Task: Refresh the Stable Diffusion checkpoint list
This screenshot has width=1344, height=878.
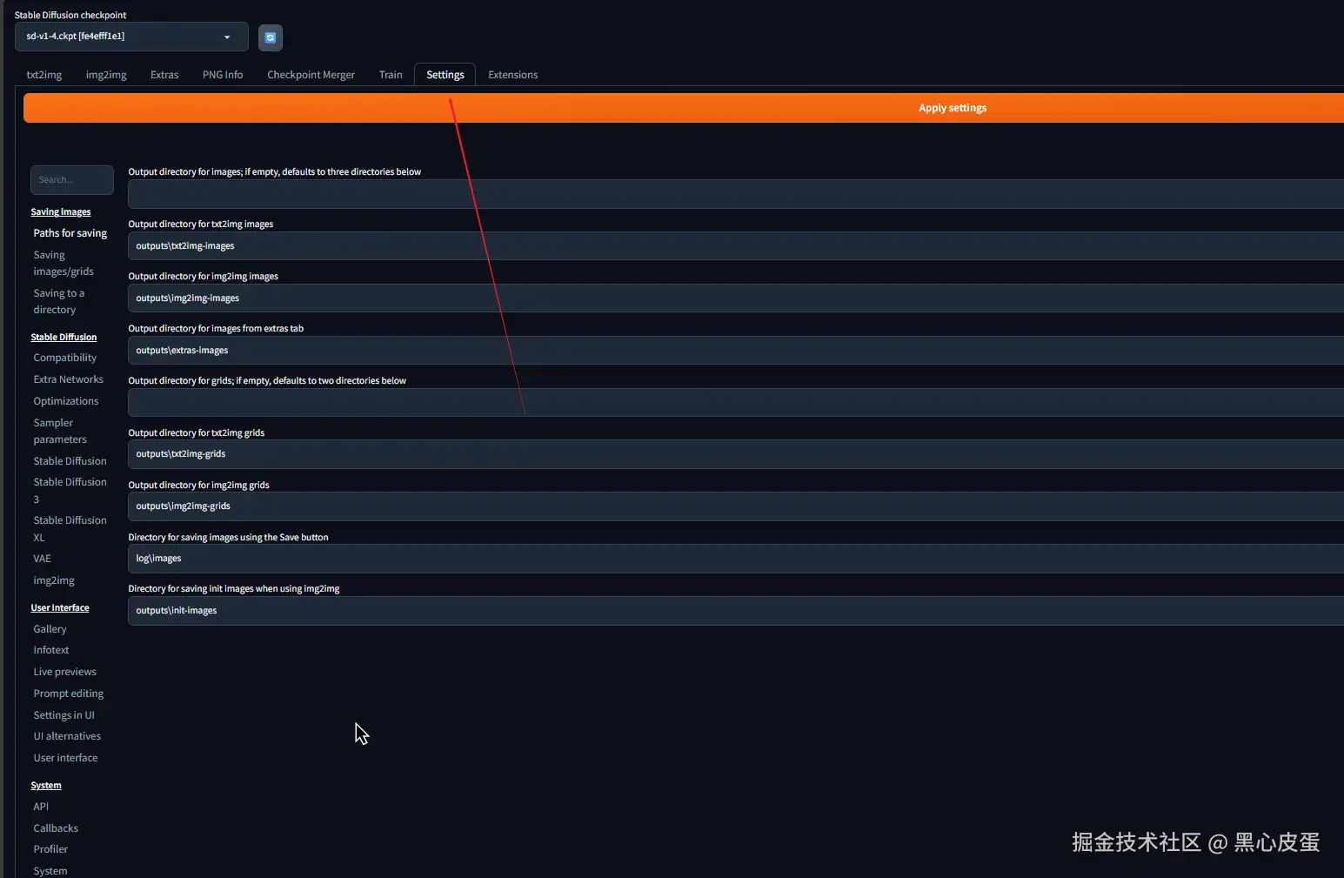Action: (271, 37)
